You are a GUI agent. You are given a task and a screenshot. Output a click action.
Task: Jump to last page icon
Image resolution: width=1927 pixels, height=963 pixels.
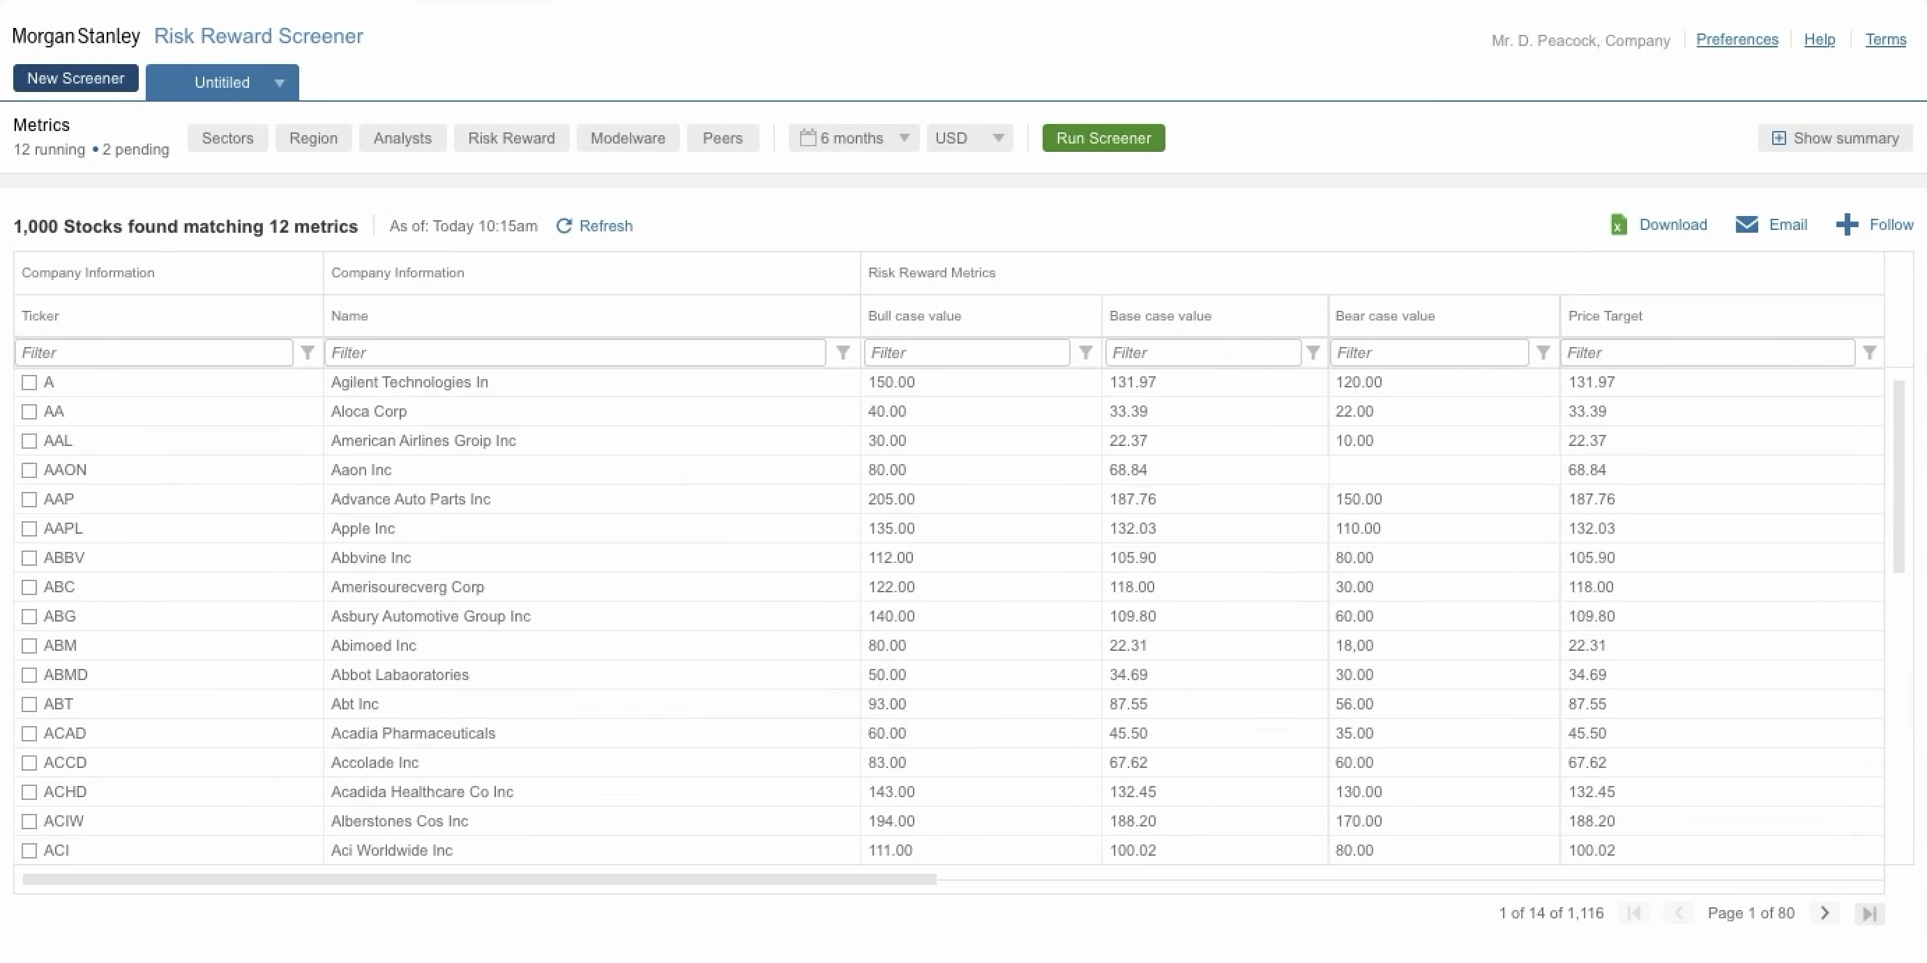1868,913
